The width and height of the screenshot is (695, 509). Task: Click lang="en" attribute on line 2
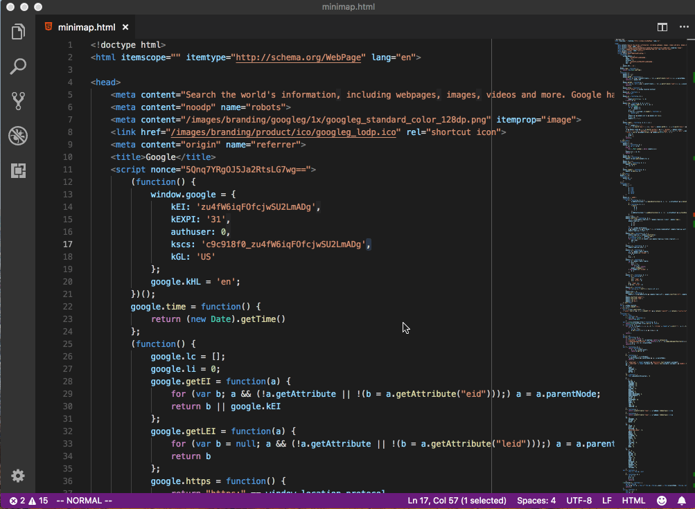click(393, 57)
